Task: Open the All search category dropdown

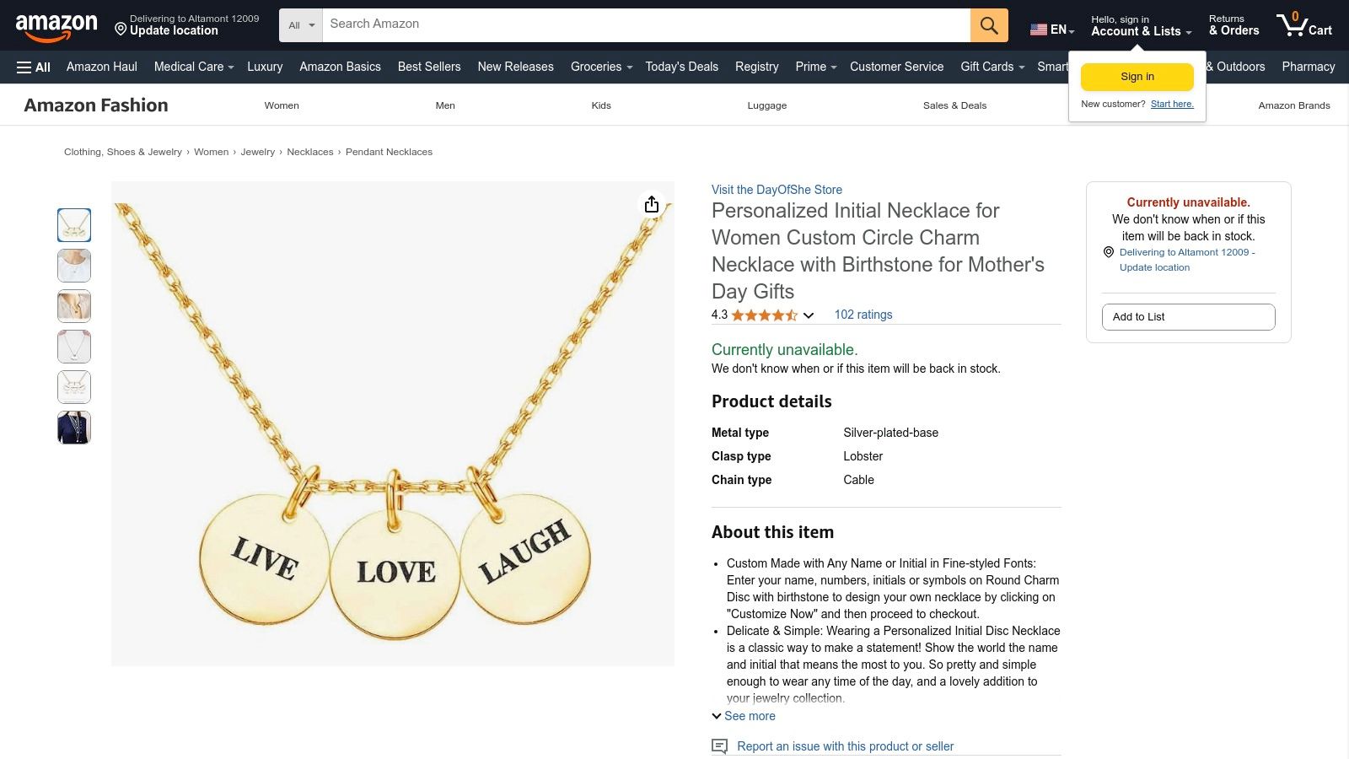Action: (x=301, y=25)
